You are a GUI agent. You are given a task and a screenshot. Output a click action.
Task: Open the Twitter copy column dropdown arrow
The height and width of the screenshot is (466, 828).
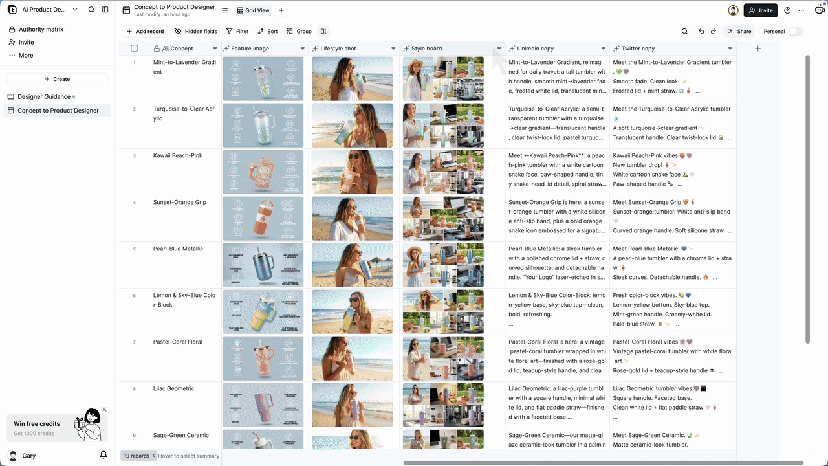[x=730, y=49]
